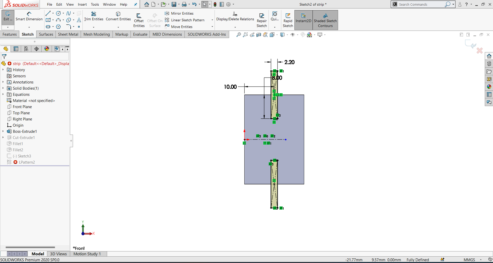This screenshot has width=493, height=263.
Task: Open the View menu
Action: 70,4
